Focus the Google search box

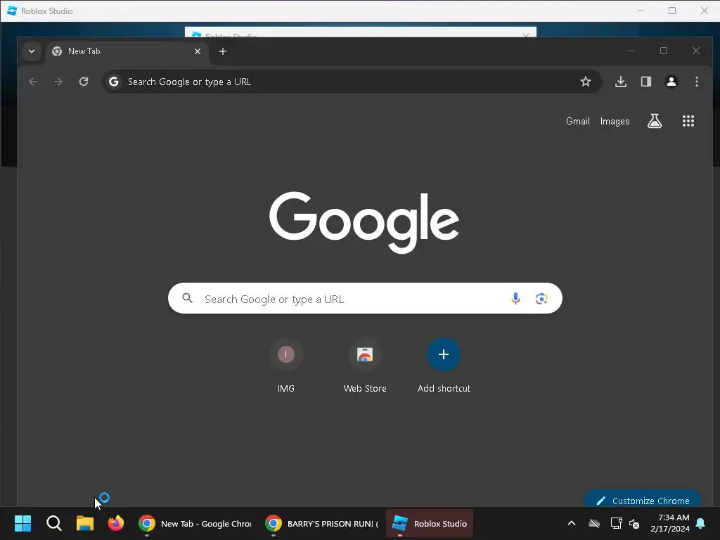pos(365,298)
